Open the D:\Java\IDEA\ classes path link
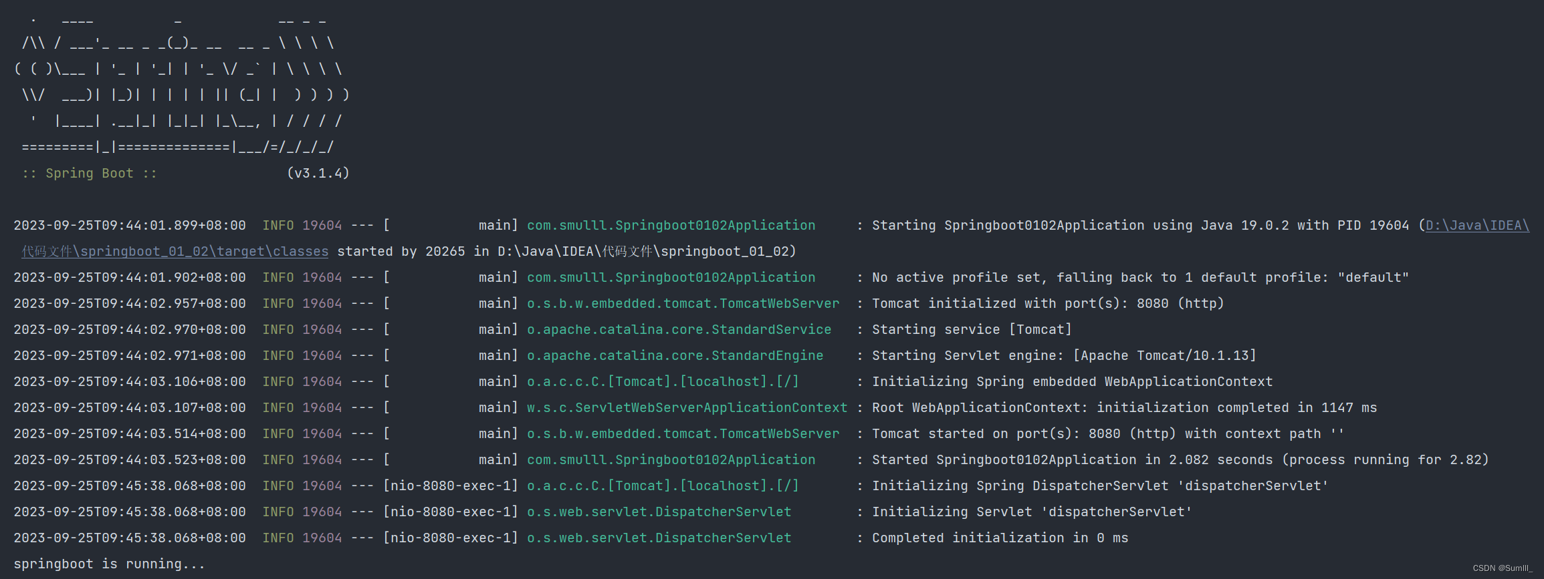 click(1477, 226)
